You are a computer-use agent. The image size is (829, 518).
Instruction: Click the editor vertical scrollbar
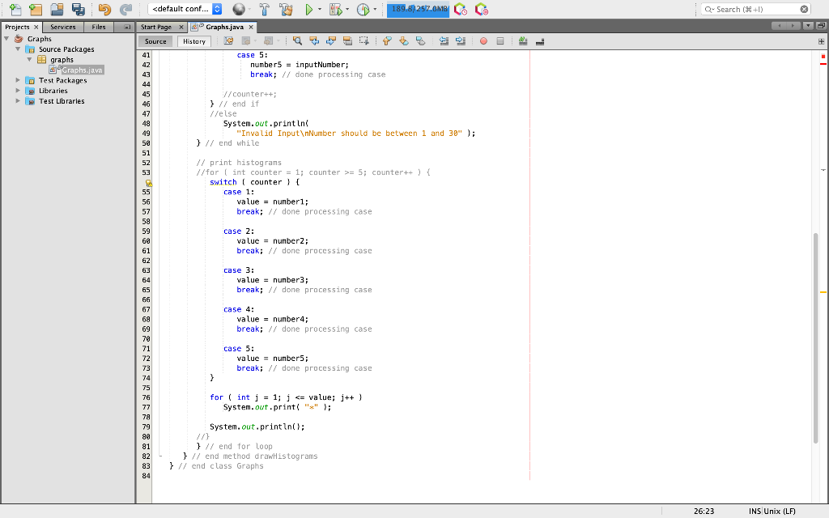pyautogui.click(x=815, y=336)
